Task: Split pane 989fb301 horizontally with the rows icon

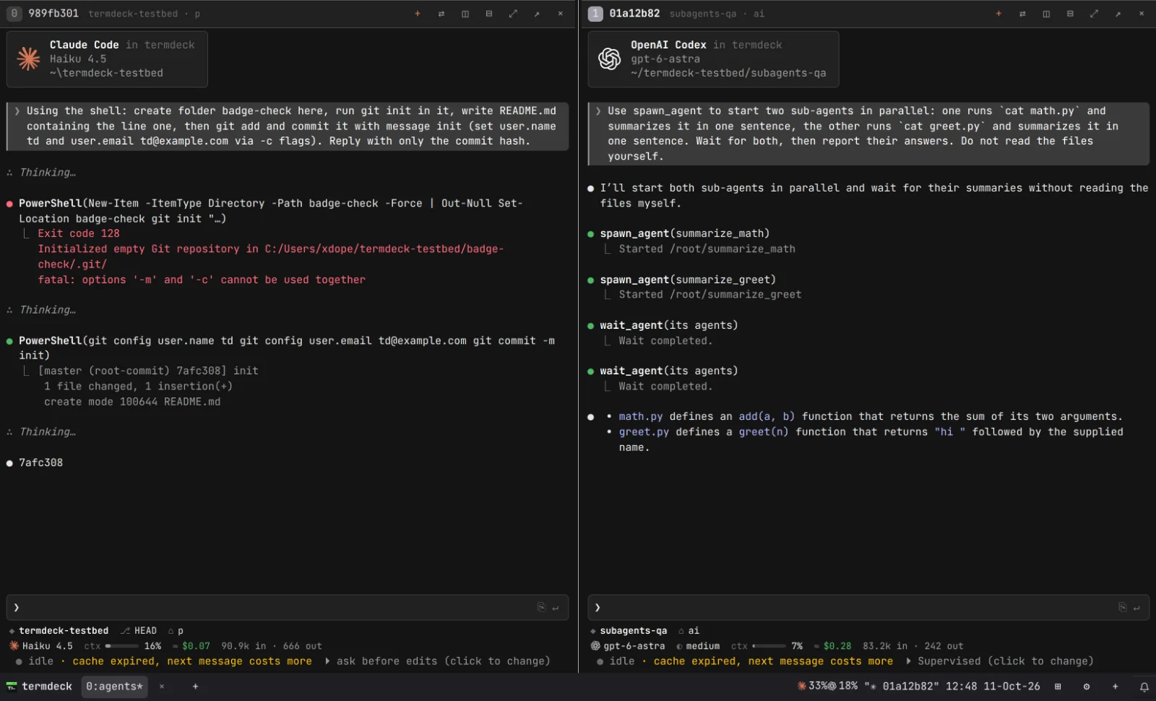Action: (x=488, y=14)
